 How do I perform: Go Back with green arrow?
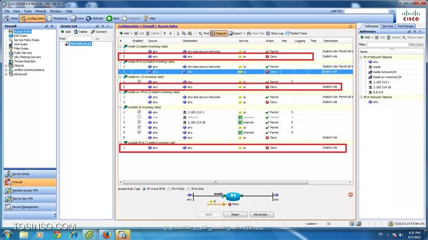pos(113,18)
